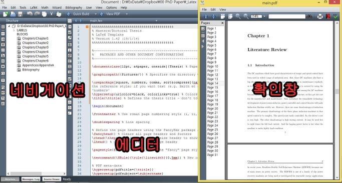Print the PDF with the printer icon
Viewport: 342px width, 183px height.
coord(320,16)
